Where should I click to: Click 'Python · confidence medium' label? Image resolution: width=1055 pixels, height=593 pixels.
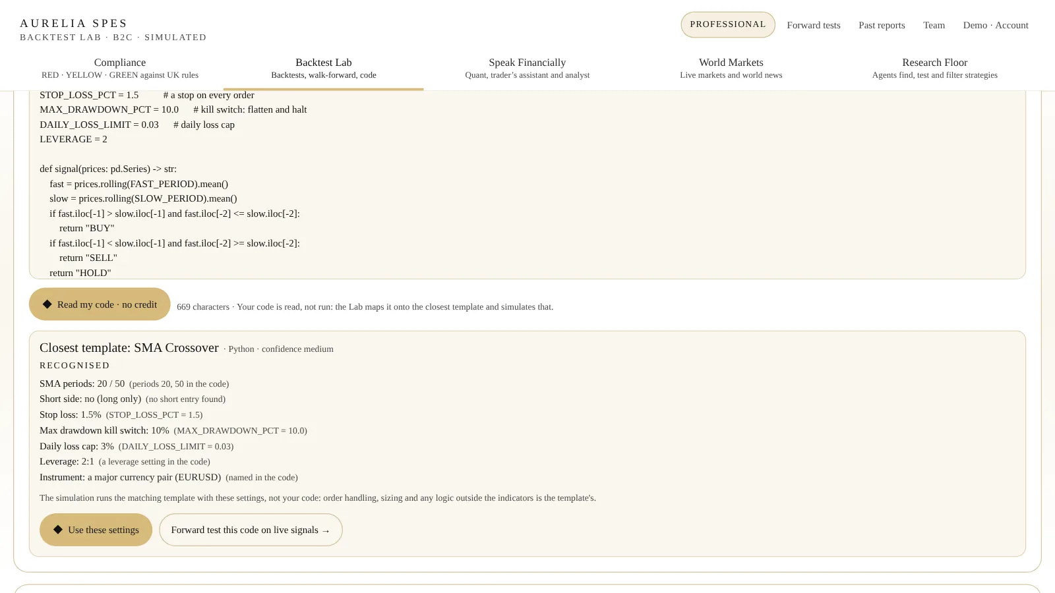(x=281, y=349)
